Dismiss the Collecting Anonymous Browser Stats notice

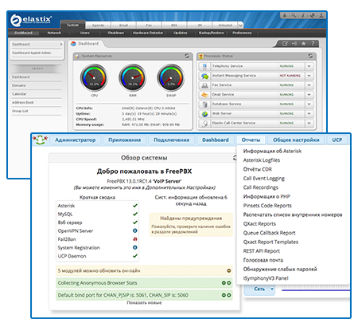tap(229, 283)
